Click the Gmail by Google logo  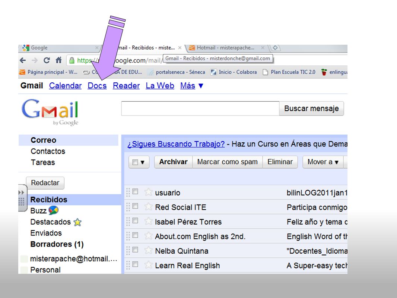click(50, 112)
